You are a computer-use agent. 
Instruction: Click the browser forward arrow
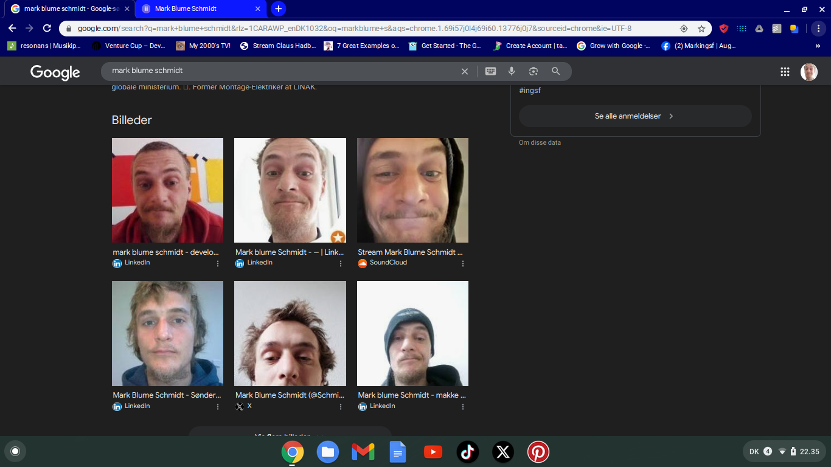(29, 29)
